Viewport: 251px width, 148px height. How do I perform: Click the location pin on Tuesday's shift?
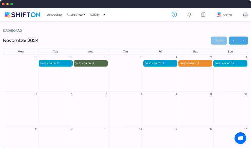click(58, 63)
